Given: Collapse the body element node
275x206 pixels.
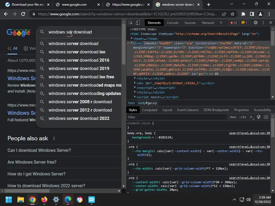Looking at the screenshot, I should pyautogui.click(x=132, y=43).
